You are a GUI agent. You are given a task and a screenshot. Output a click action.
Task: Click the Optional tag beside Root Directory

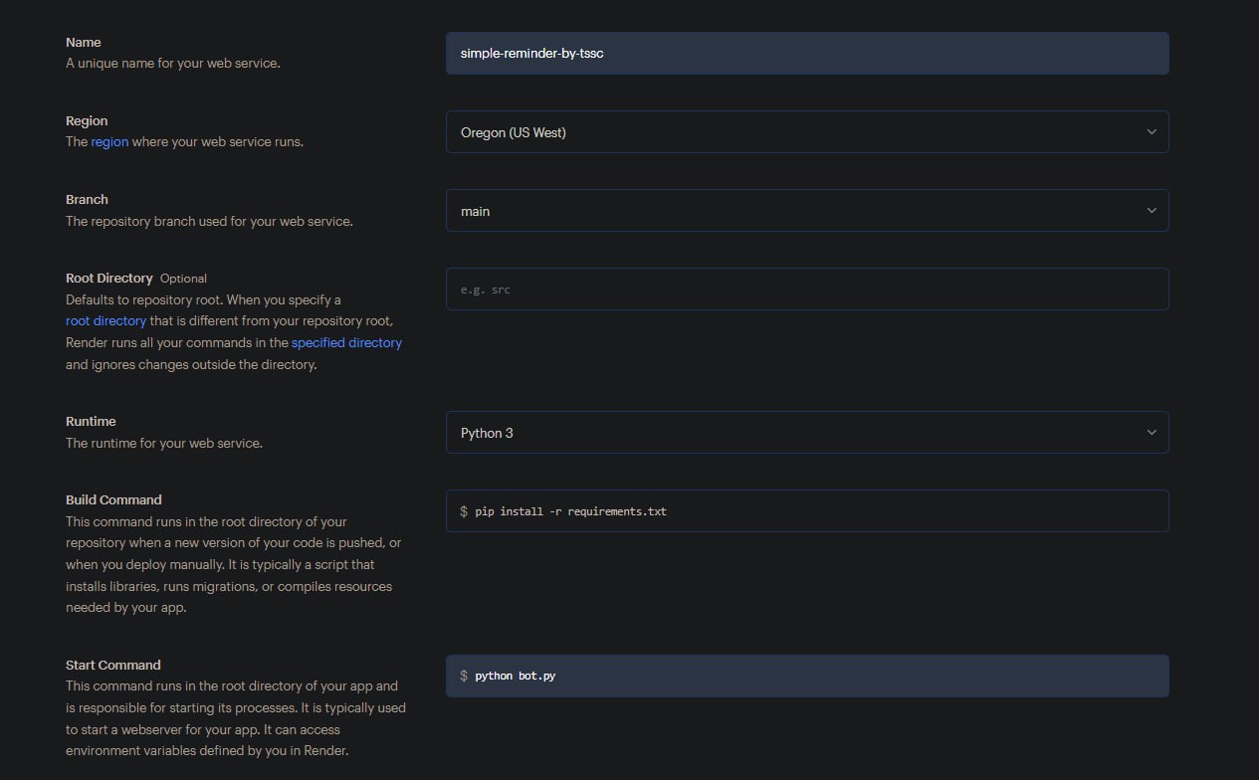click(x=183, y=279)
